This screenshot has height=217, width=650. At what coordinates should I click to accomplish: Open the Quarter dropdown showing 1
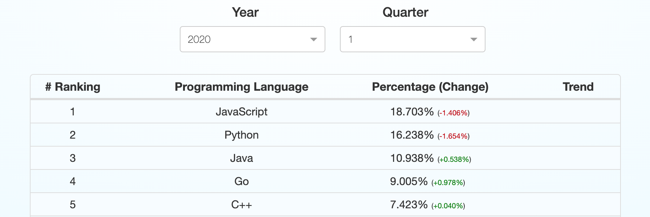[x=412, y=39]
